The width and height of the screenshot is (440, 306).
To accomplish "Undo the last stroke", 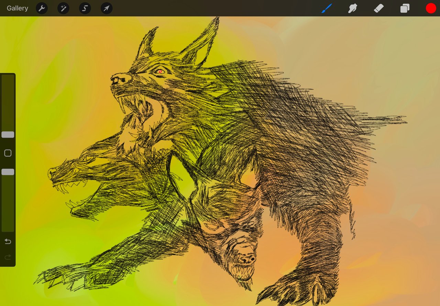I will point(8,241).
